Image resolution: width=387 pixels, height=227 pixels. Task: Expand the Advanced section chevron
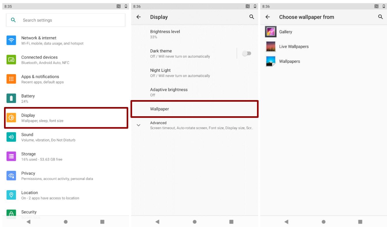click(139, 125)
